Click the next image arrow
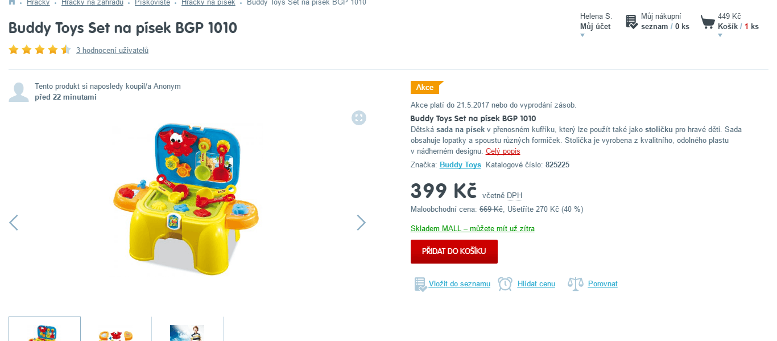777x341 pixels. pyautogui.click(x=361, y=223)
